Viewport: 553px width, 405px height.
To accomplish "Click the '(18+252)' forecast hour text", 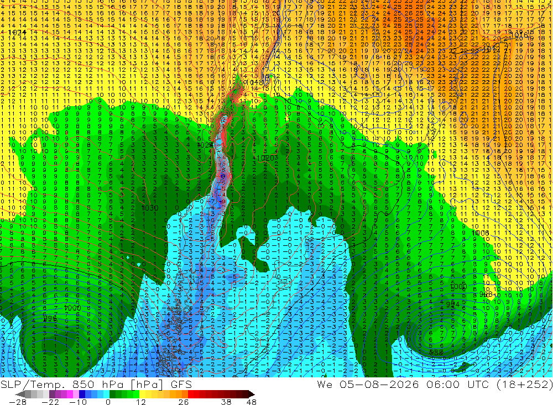I will [524, 384].
